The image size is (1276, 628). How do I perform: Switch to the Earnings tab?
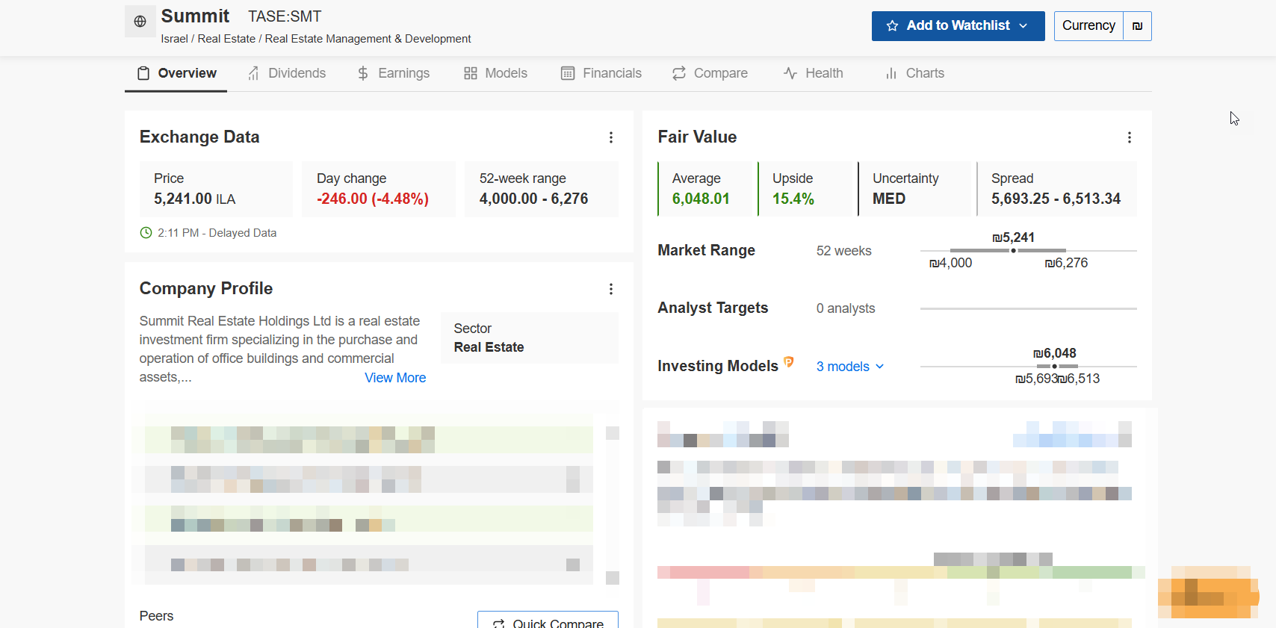click(x=394, y=73)
